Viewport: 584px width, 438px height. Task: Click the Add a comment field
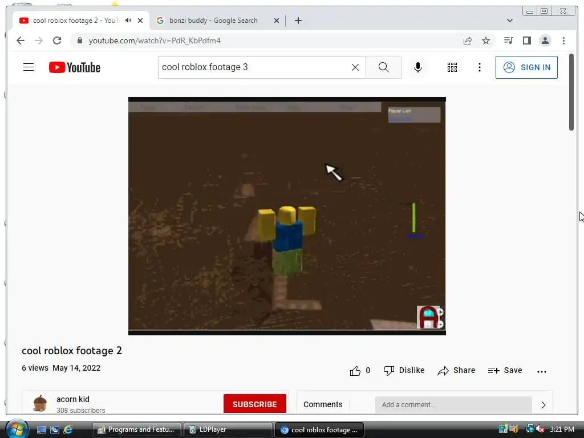(453, 405)
